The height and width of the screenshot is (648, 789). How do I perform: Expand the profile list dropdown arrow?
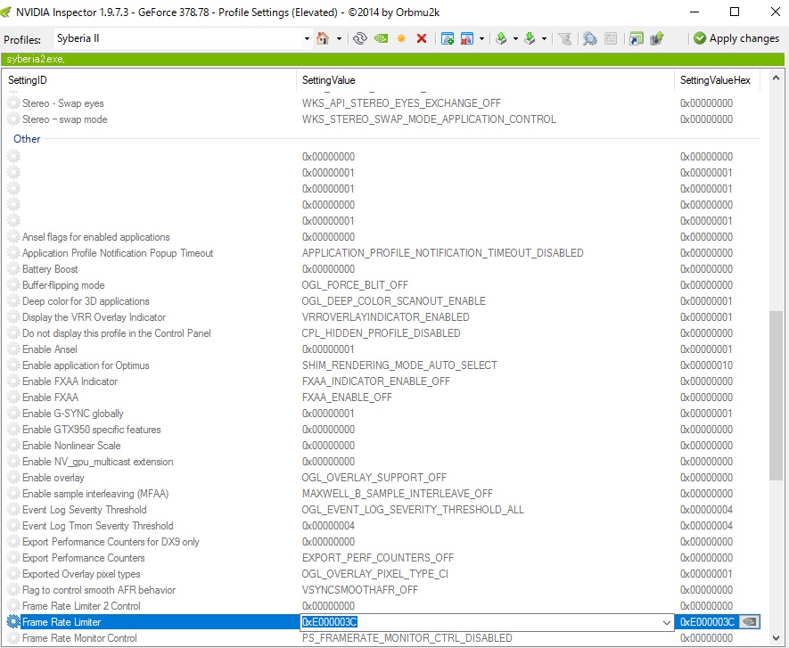click(307, 38)
